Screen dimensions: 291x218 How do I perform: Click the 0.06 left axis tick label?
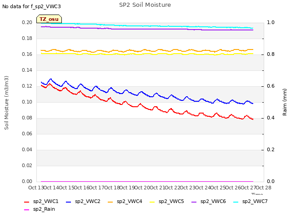coord(27,134)
